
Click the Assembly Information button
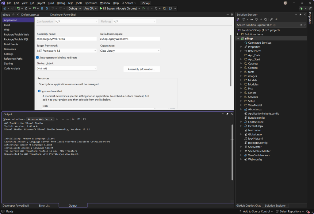click(x=141, y=69)
